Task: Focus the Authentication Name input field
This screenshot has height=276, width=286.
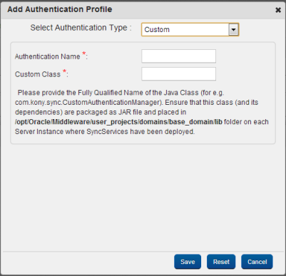Action: point(178,56)
